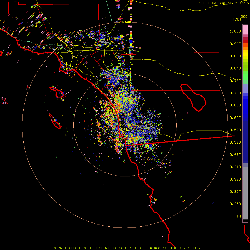Select the 0.627 legend value
Image resolution: width=250 pixels, height=250 pixels.
pos(235,118)
